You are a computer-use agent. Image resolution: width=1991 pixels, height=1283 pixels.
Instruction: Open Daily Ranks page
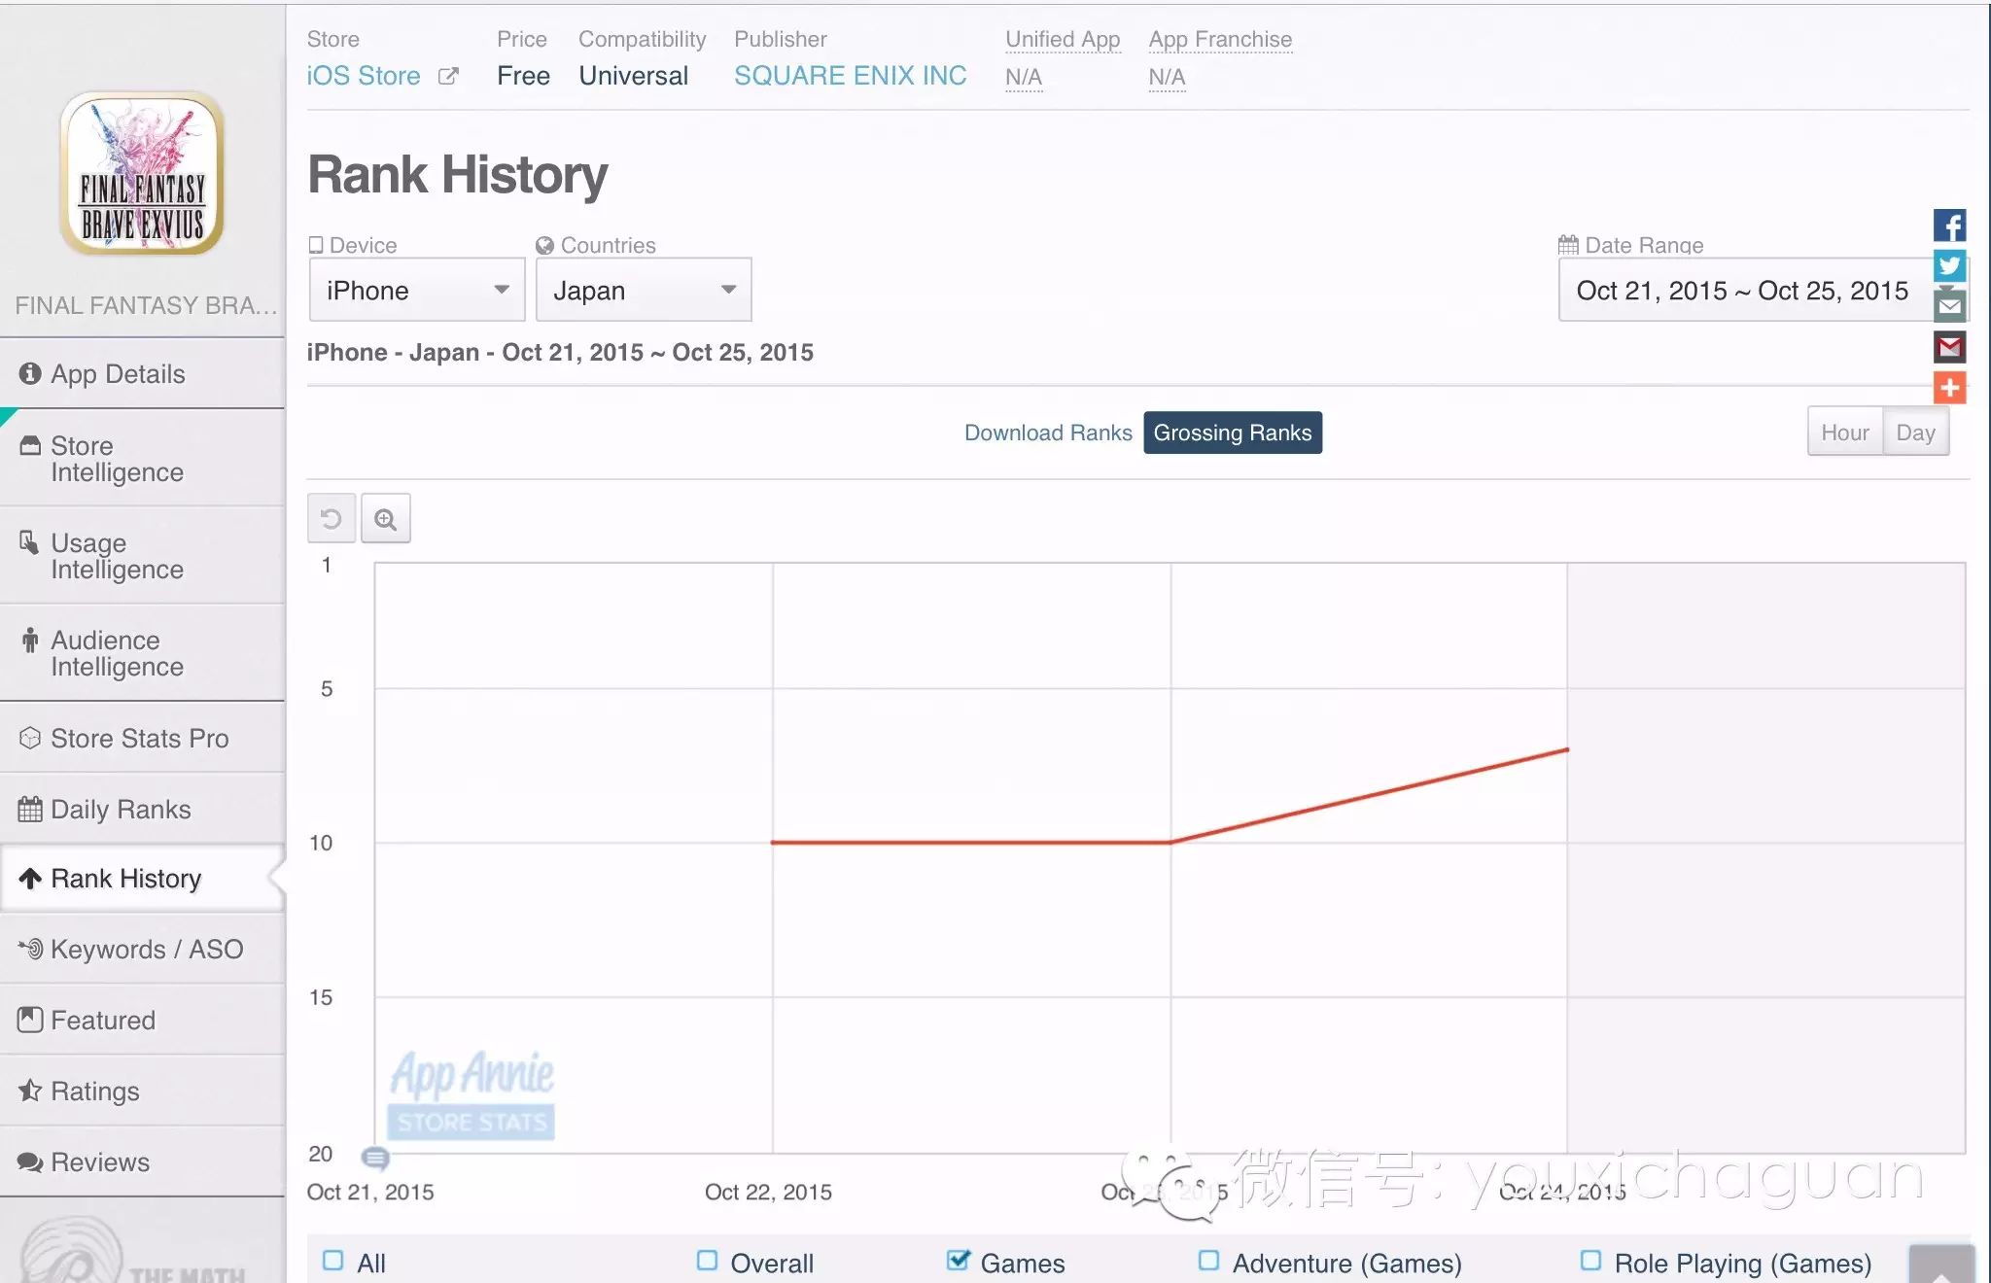pyautogui.click(x=142, y=809)
